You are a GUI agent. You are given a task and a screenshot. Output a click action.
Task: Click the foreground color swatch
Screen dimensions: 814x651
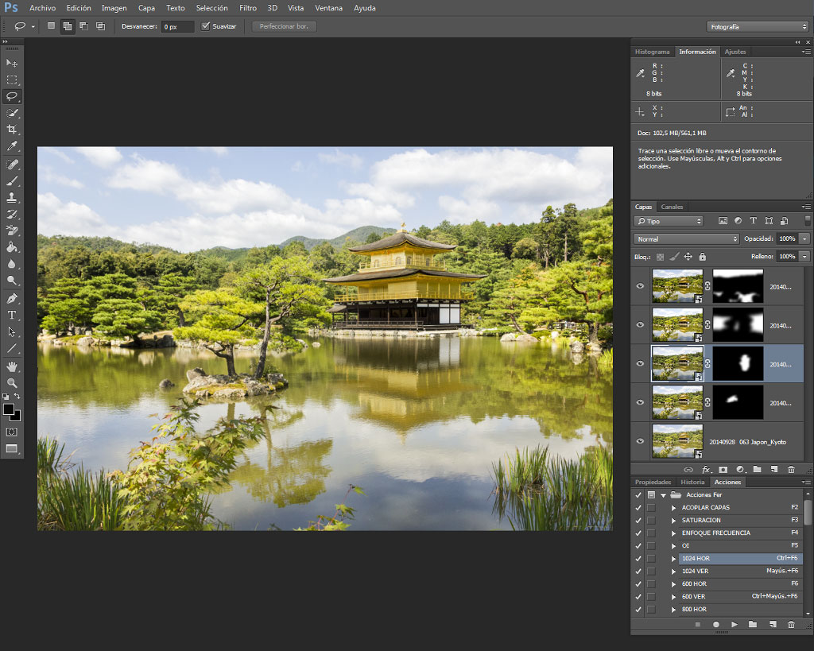coord(8,409)
